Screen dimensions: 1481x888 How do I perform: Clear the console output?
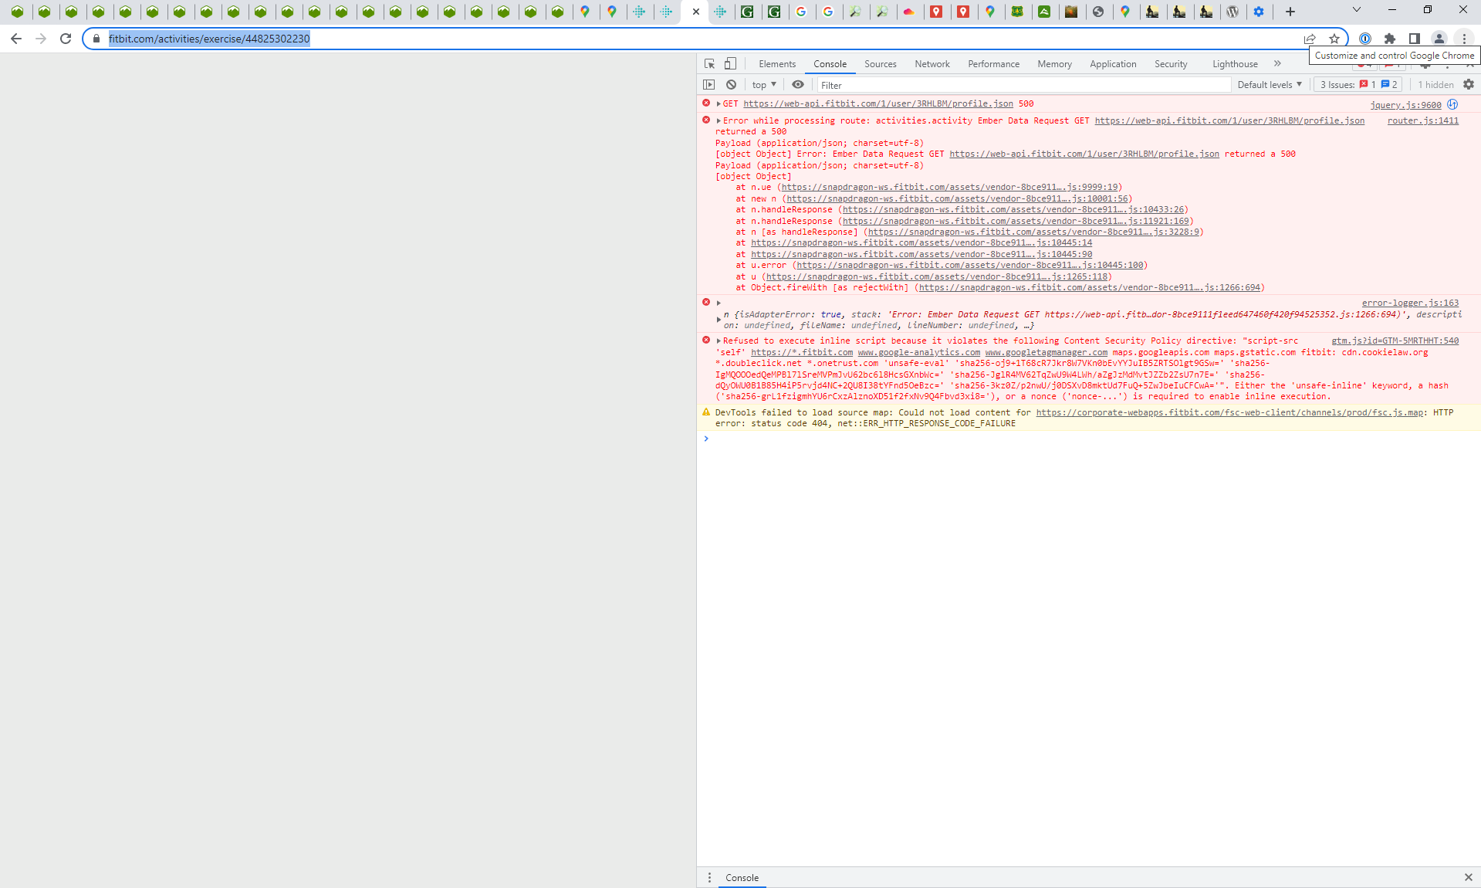tap(731, 85)
